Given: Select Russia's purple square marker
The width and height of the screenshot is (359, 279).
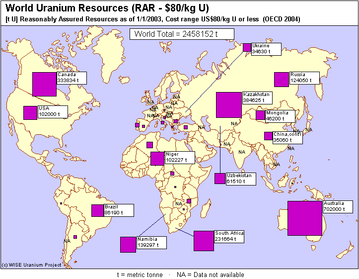Looking at the screenshot, I should point(282,80).
